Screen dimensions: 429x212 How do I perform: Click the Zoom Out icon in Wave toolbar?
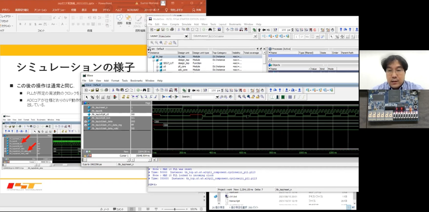[x=244, y=97]
